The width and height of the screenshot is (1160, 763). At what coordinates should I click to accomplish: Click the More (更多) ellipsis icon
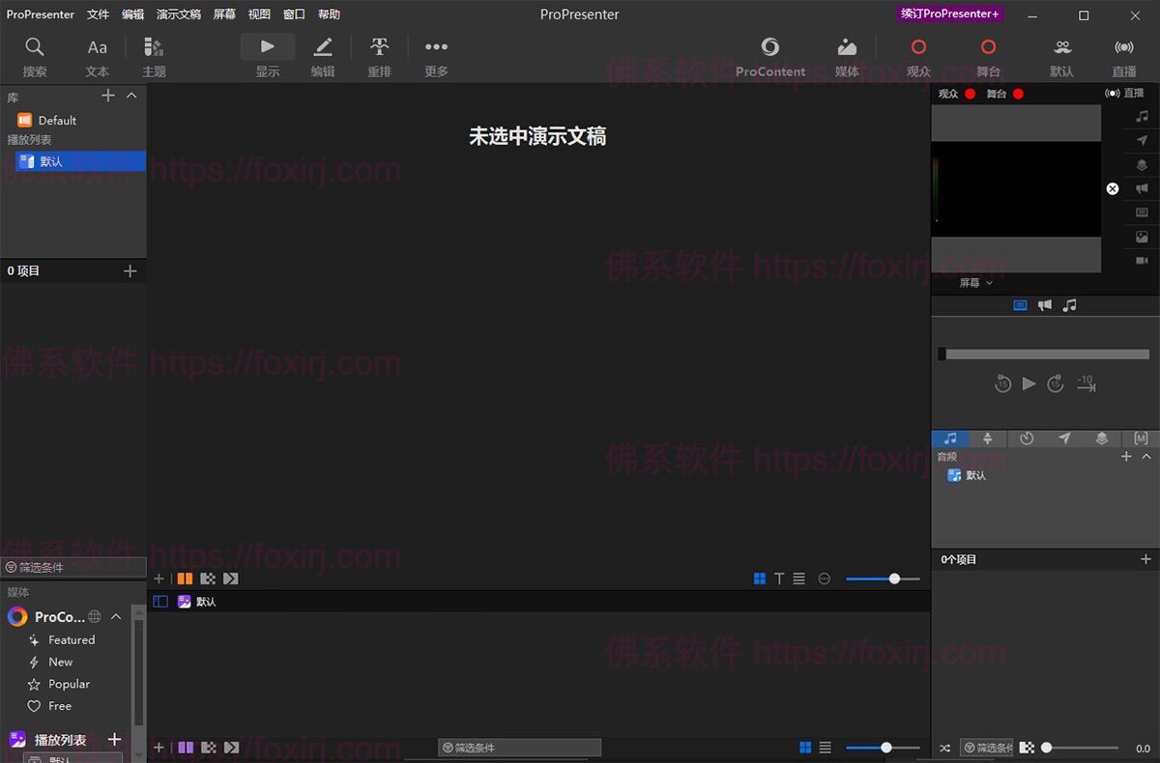pyautogui.click(x=436, y=56)
